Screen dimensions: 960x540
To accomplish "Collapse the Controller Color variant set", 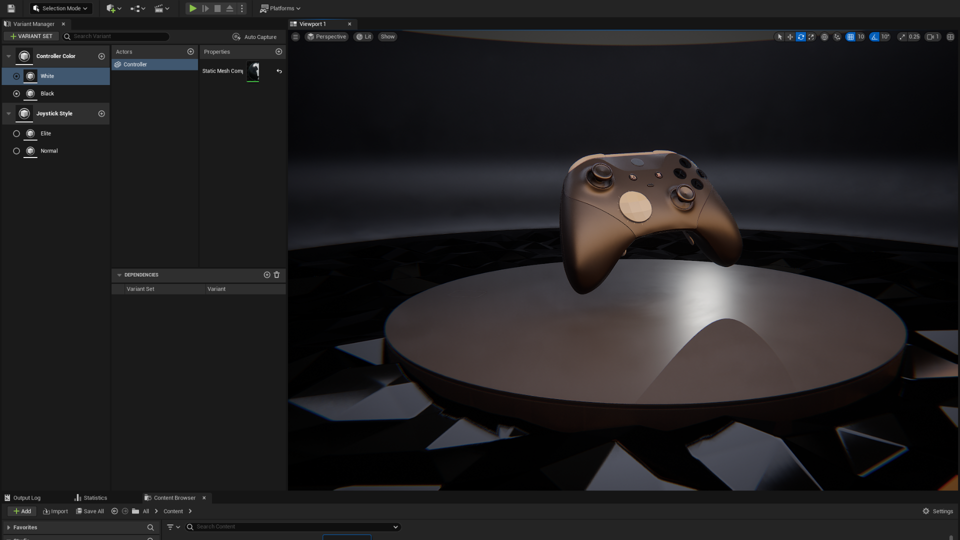I will tap(8, 56).
